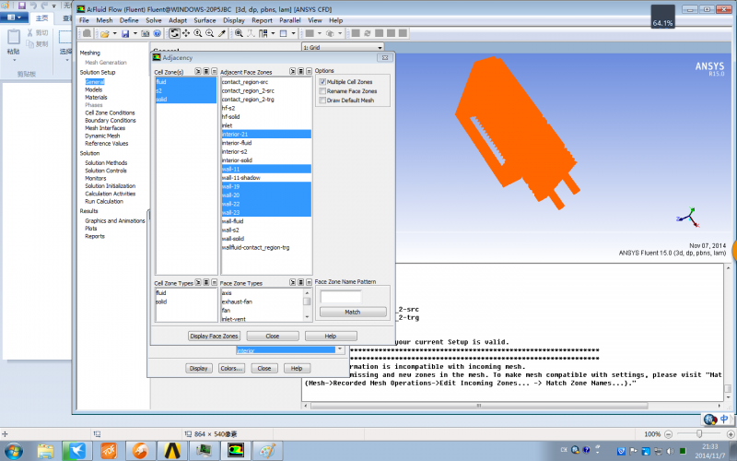Viewport: 737px width, 461px height.
Task: Open the yellow ANSYS 'A' taskbar icon
Action: pos(172,450)
